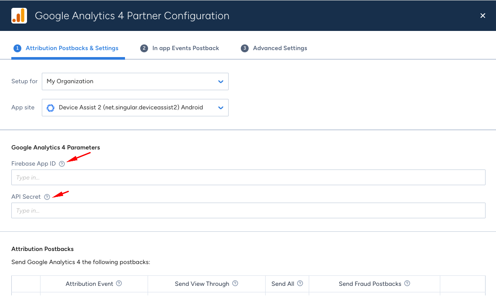Expand the App site dropdown
The width and height of the screenshot is (496, 305).
tap(135, 108)
